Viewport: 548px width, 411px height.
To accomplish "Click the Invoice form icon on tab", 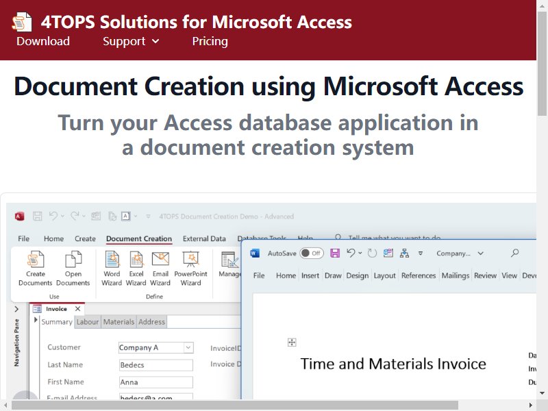I will coord(37,309).
